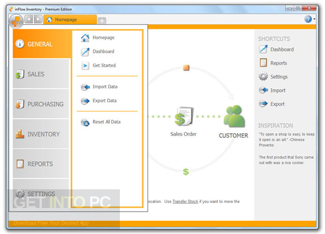325x234 pixels.
Task: Click the Dashboard chart icon in menu
Action: [85, 52]
